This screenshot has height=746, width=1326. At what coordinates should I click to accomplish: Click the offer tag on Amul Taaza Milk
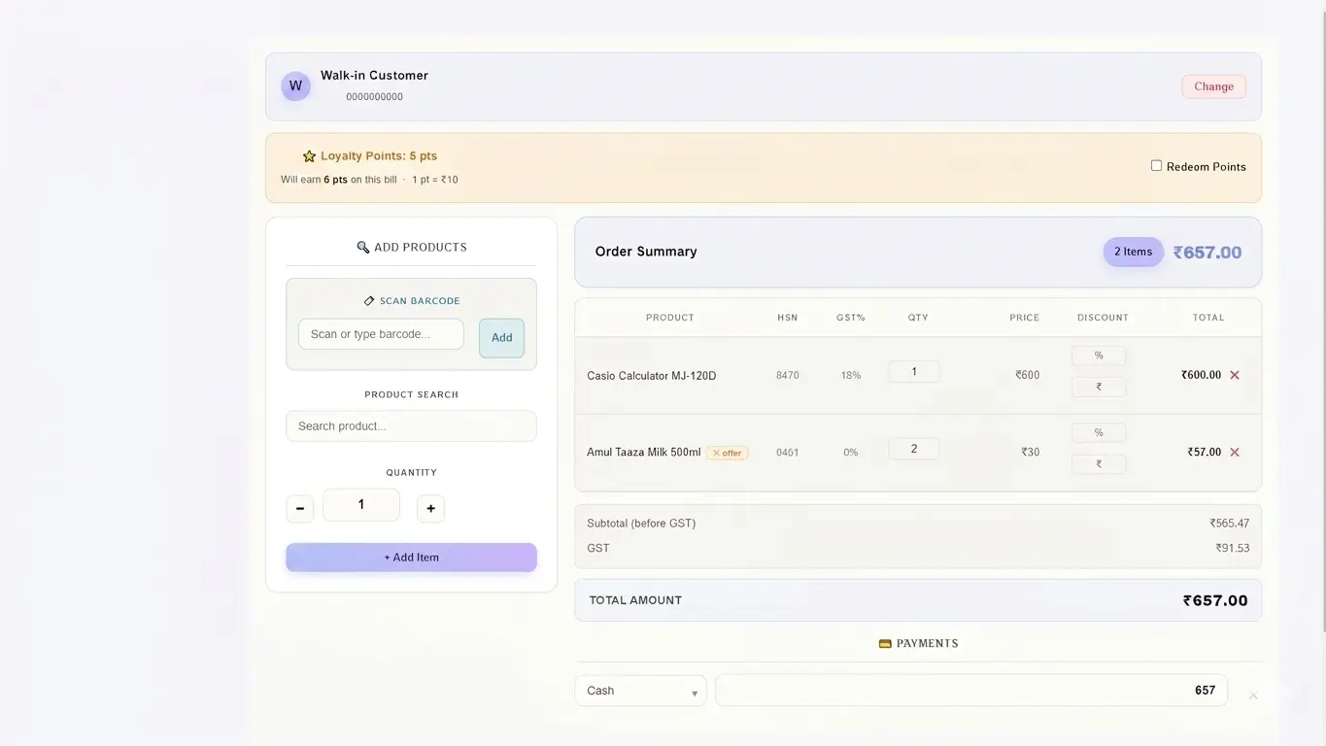click(727, 453)
